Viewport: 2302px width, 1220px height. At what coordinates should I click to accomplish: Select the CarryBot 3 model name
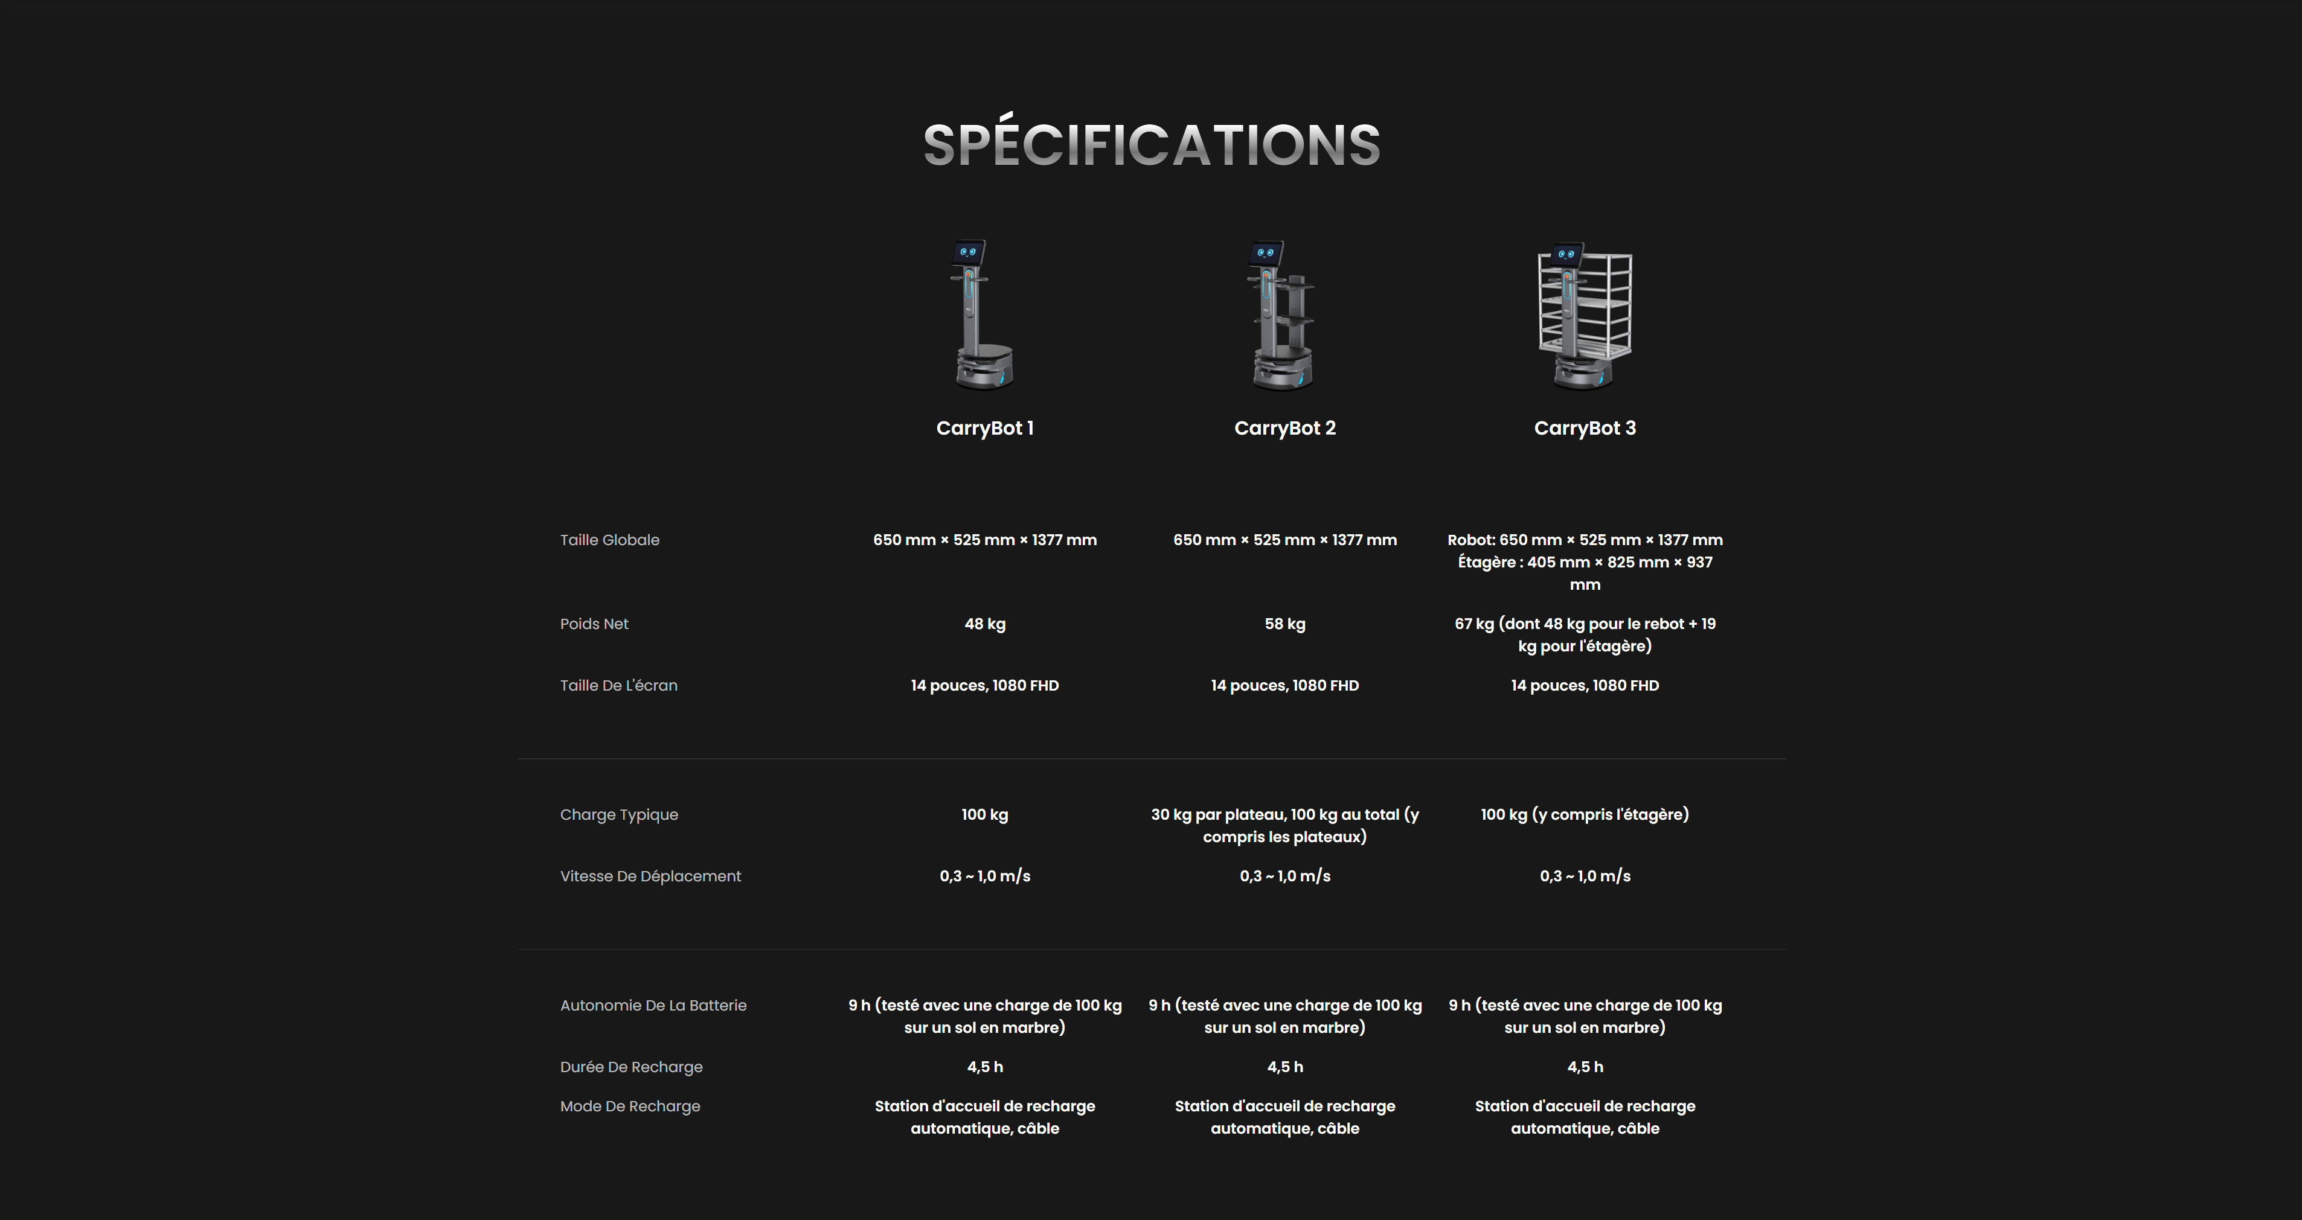(1585, 428)
